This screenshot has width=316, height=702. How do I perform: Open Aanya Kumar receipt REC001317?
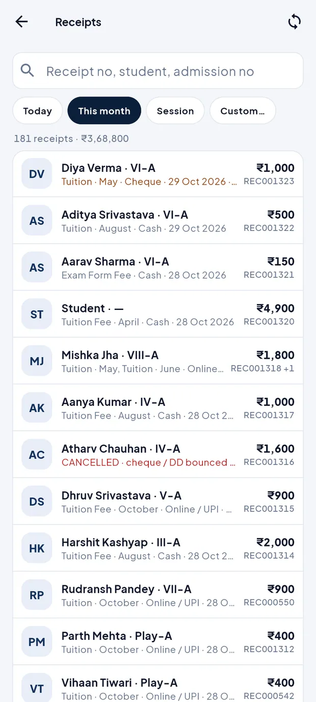pos(158,408)
